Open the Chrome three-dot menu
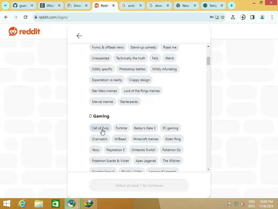The image size is (278, 209). (272, 17)
